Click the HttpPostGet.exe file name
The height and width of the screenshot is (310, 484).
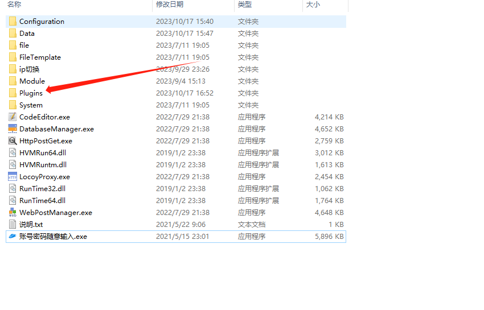46,141
